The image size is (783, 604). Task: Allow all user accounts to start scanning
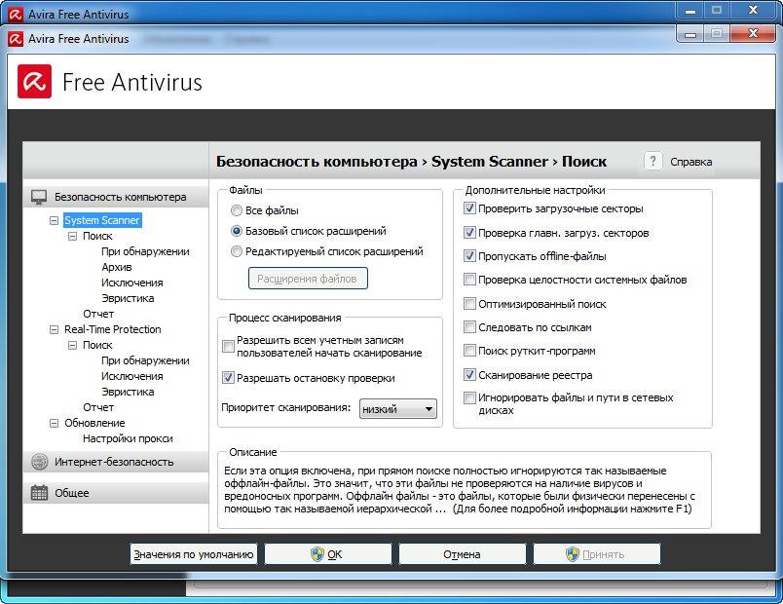click(228, 346)
